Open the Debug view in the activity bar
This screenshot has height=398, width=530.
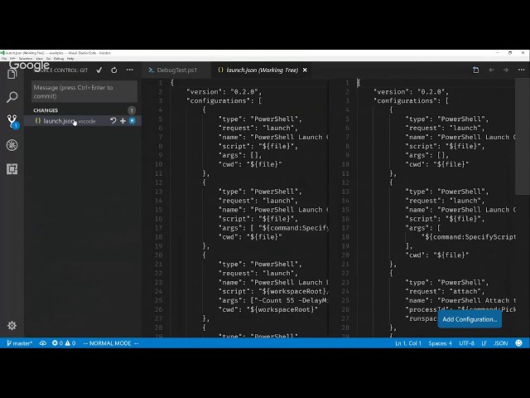pyautogui.click(x=12, y=145)
